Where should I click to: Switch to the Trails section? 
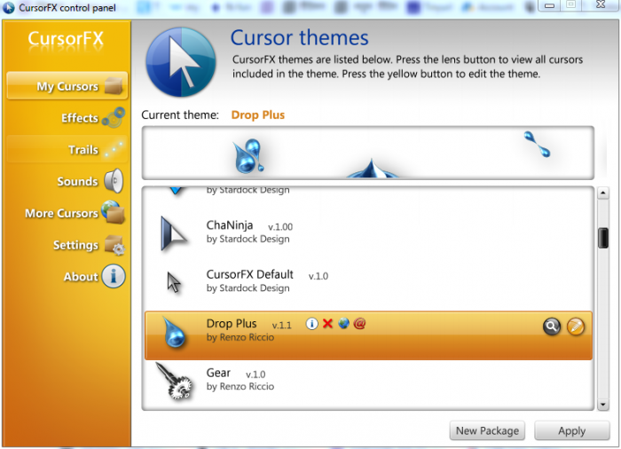(x=67, y=149)
